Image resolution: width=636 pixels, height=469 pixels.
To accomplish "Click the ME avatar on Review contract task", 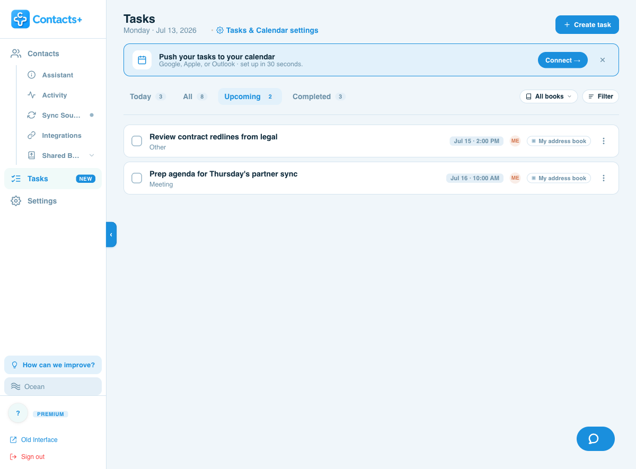I will tap(515, 141).
